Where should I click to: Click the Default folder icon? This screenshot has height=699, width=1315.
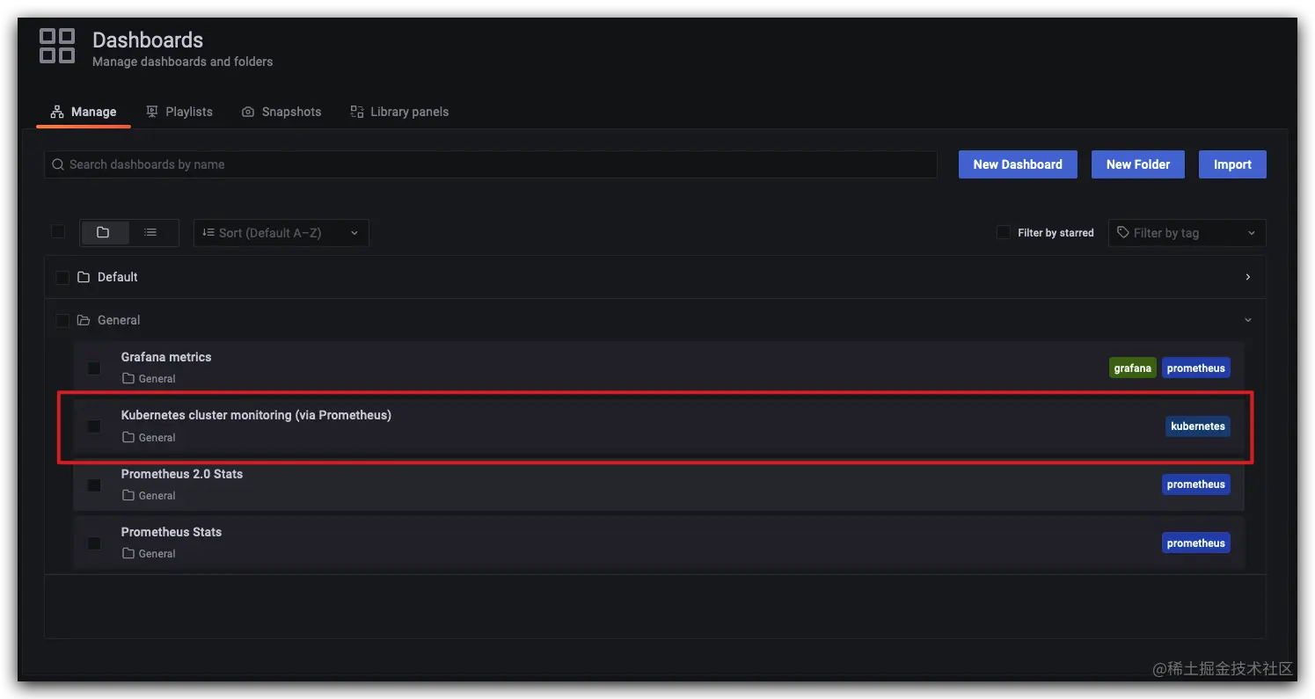pyautogui.click(x=84, y=277)
